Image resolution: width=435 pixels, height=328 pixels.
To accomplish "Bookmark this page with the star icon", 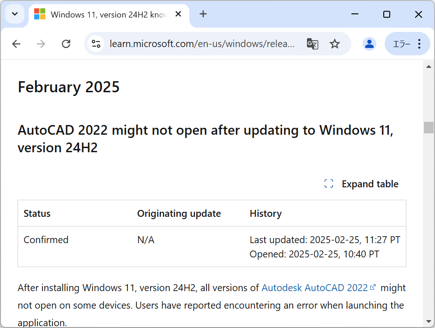I will [335, 44].
